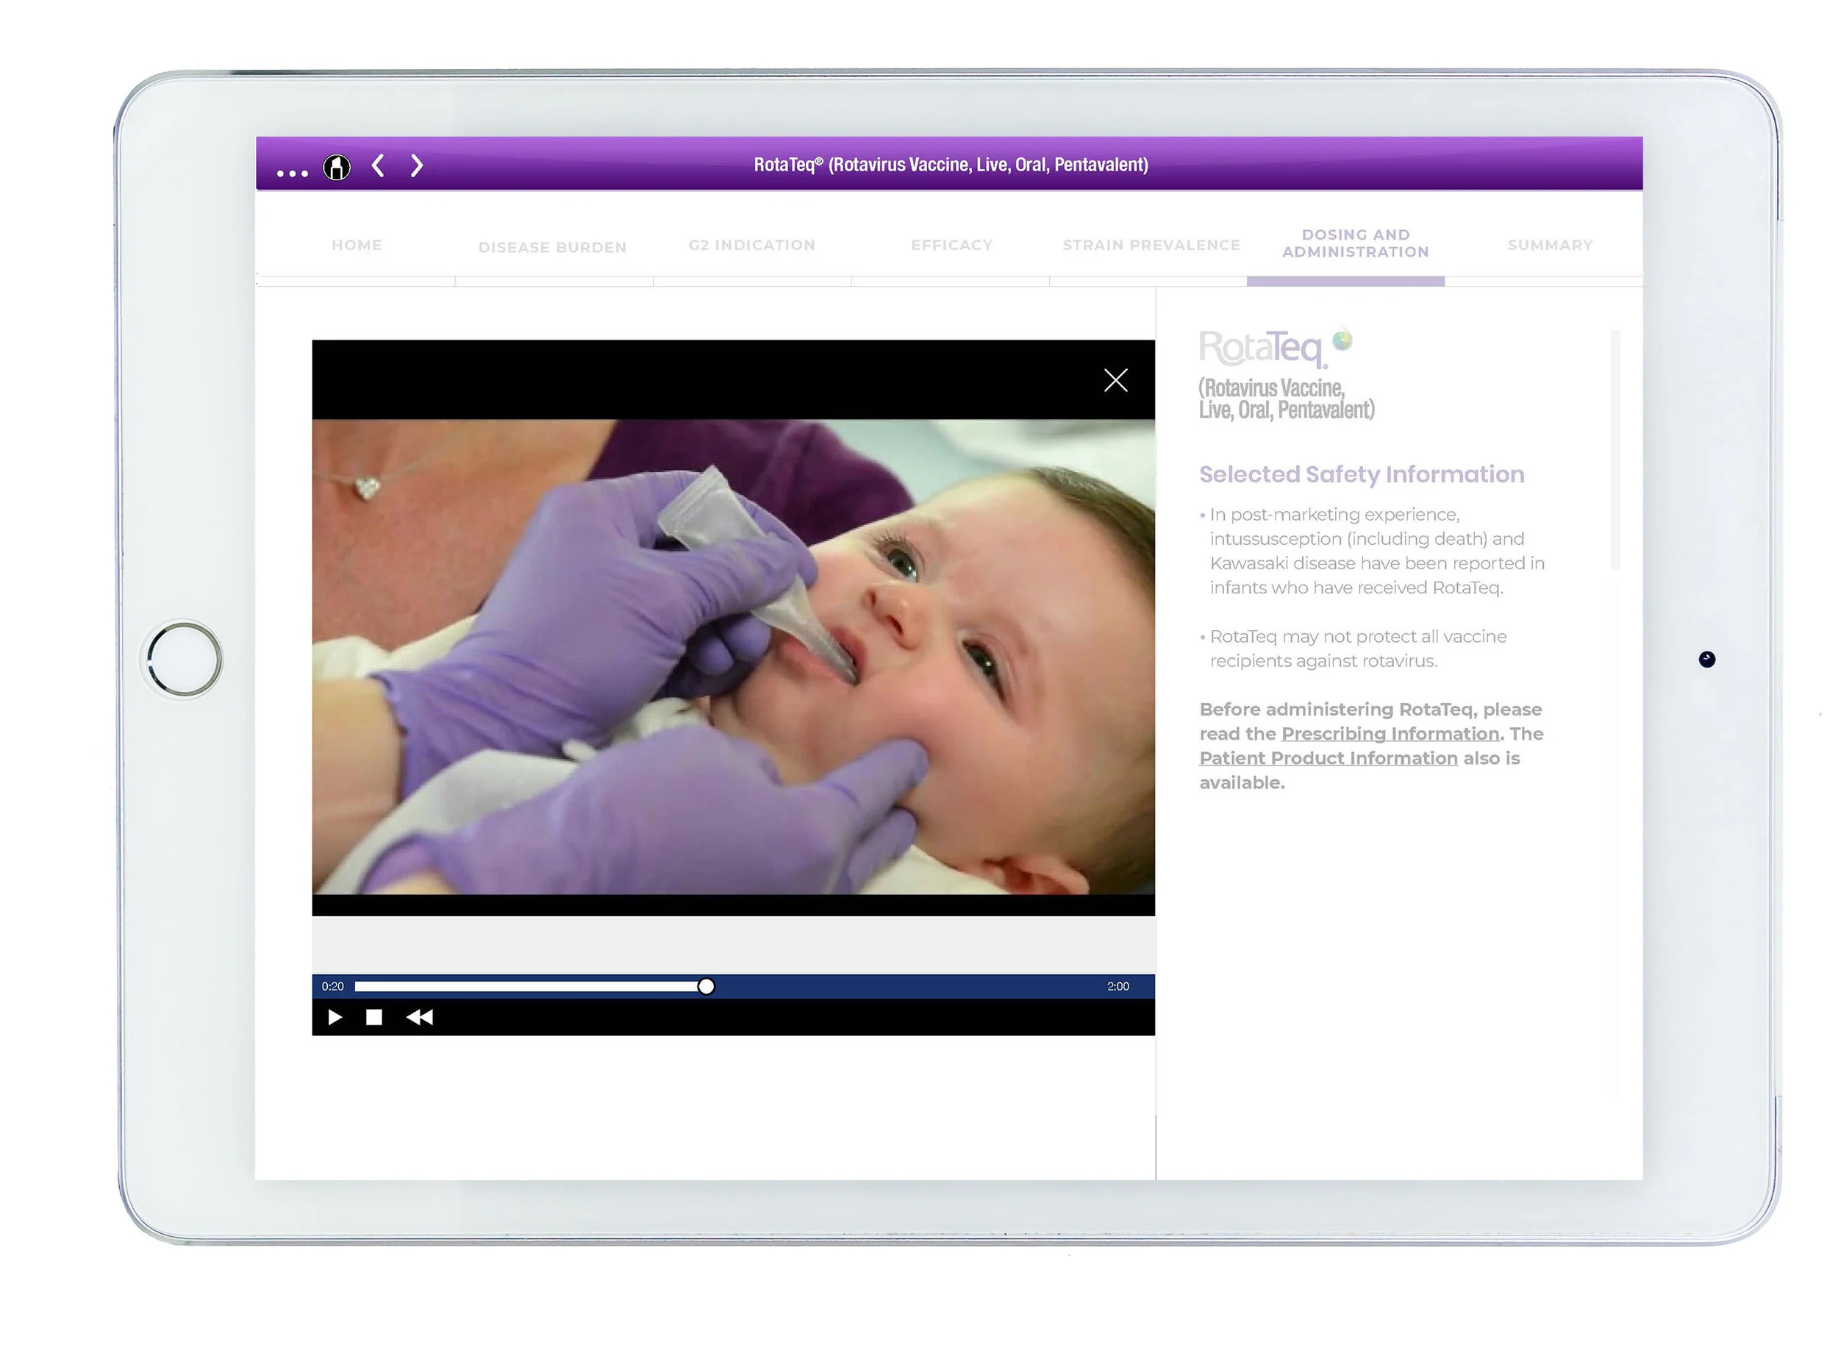This screenshot has width=1838, height=1367.
Task: Click the video progress slider handle
Action: tap(706, 985)
